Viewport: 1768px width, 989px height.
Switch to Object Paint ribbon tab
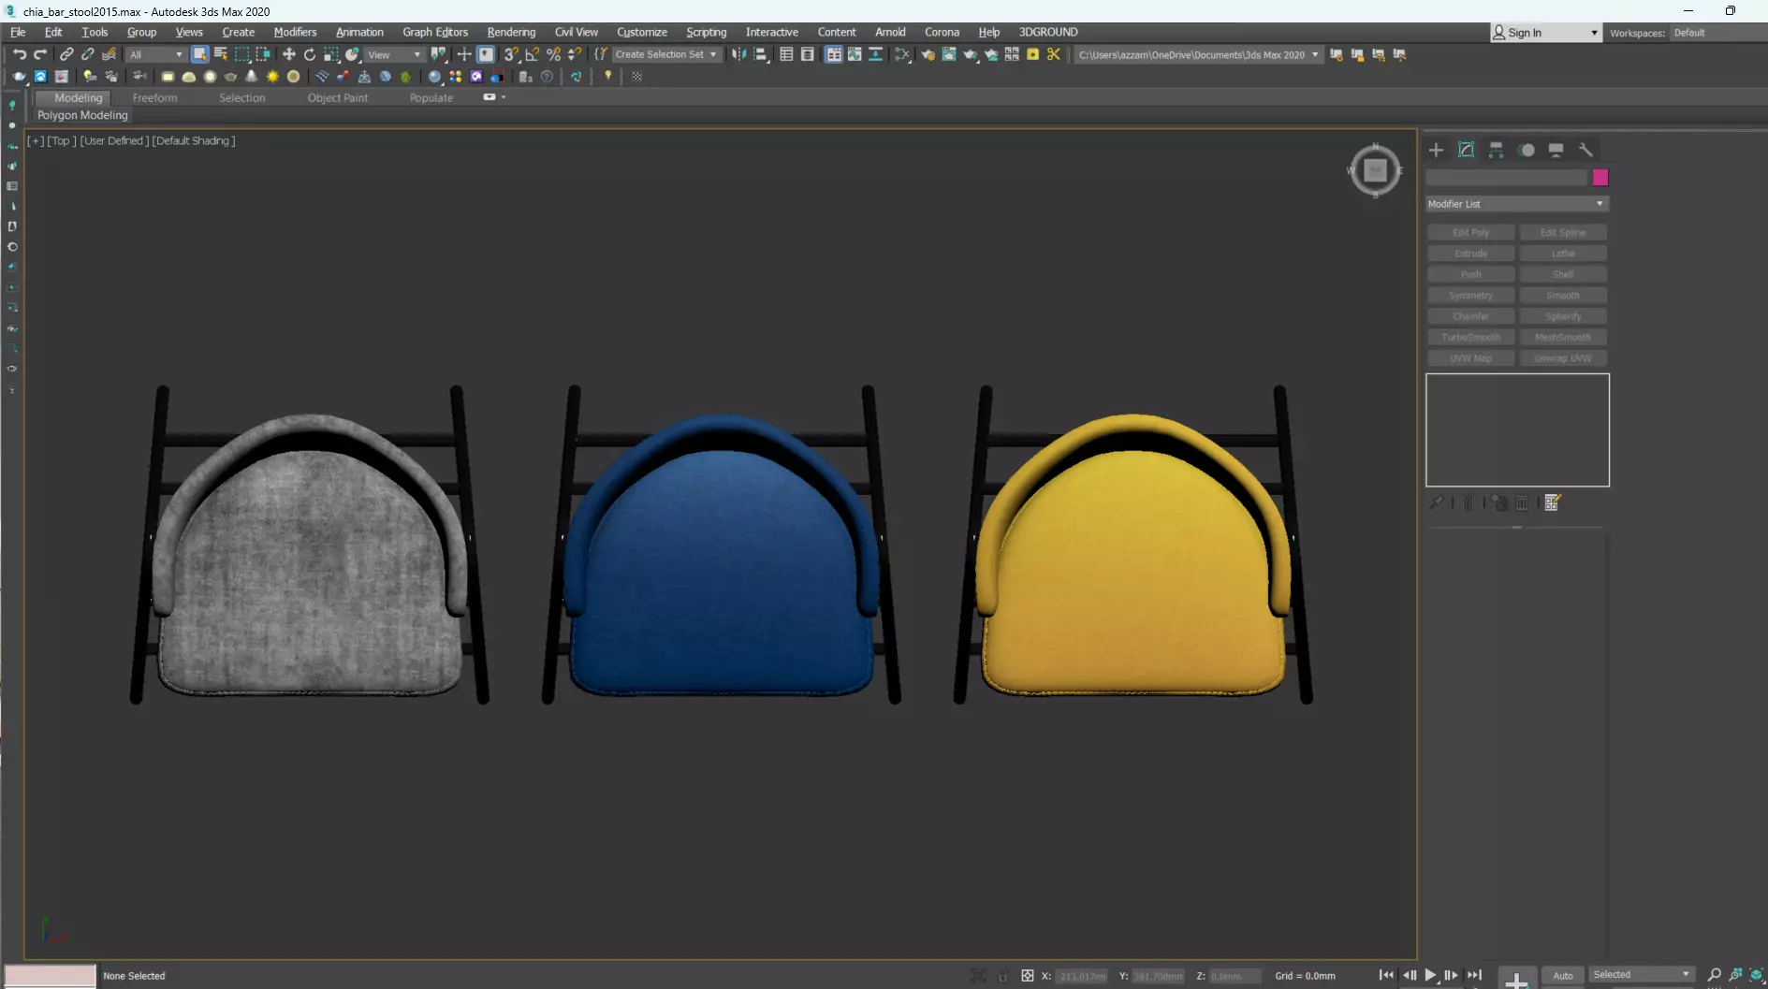(x=338, y=97)
